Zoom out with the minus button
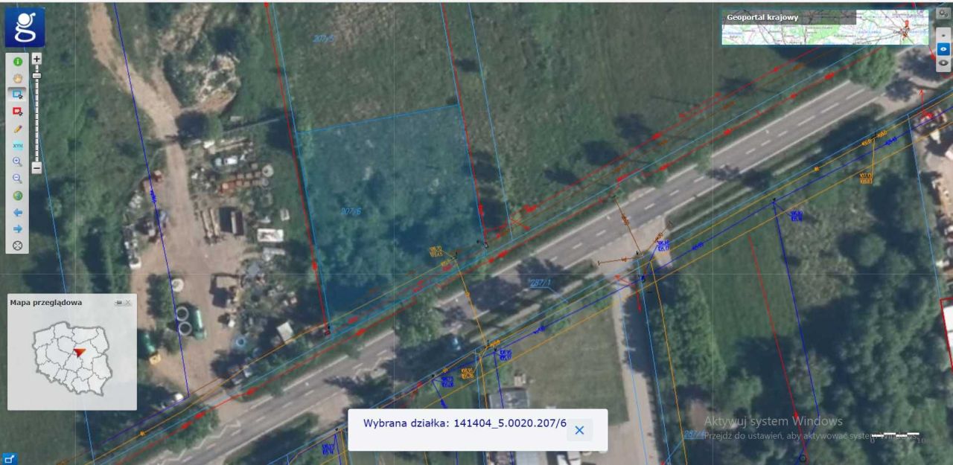Screen dimensions: 953x465 coord(36,167)
